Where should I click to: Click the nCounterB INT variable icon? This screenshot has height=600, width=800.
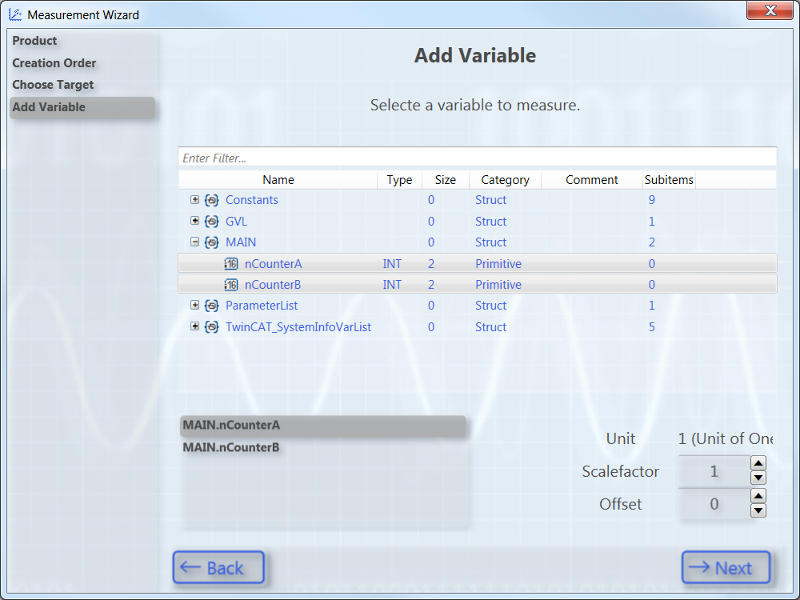pos(231,285)
